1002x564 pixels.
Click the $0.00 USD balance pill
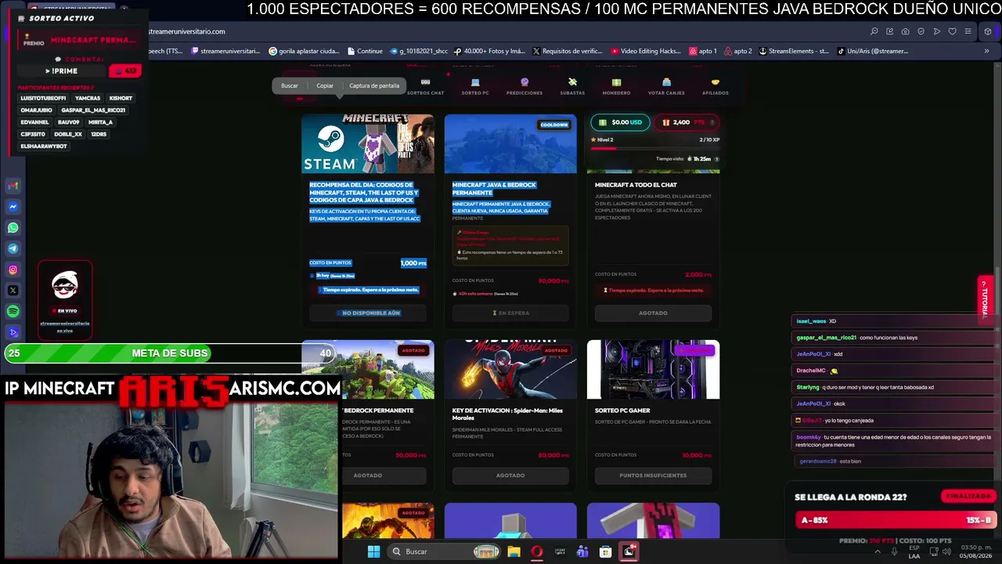click(620, 122)
